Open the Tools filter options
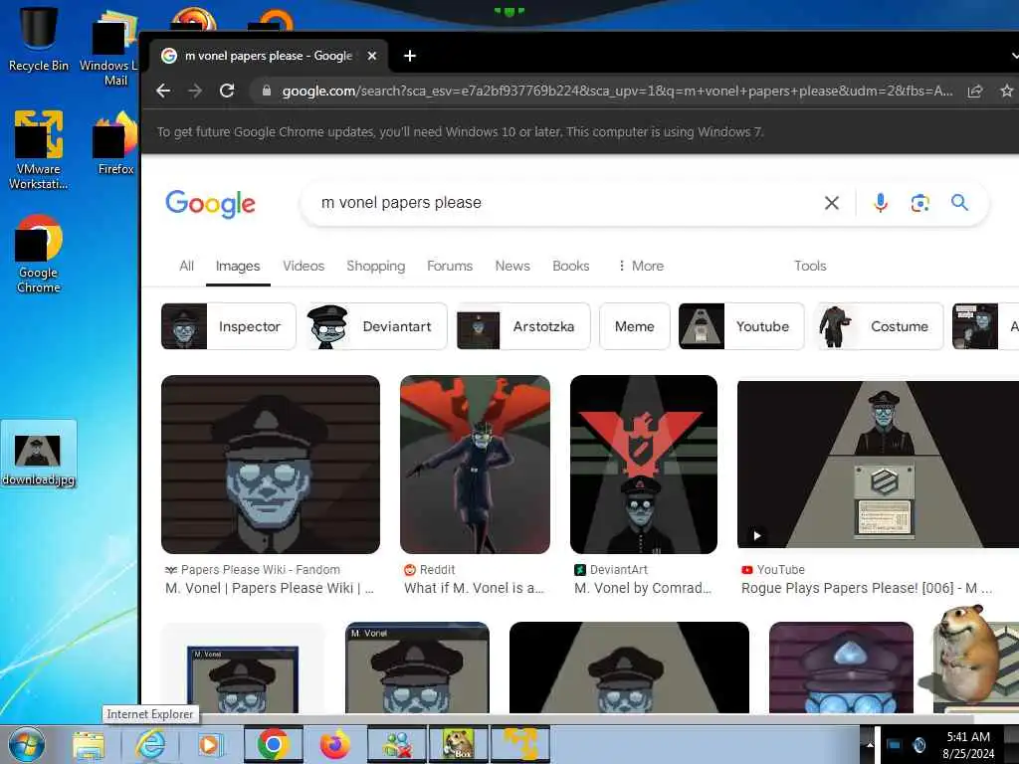 [810, 266]
